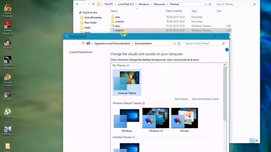Open Freedom Fighters desktop icon
The height and width of the screenshot is (152, 271).
(8, 63)
